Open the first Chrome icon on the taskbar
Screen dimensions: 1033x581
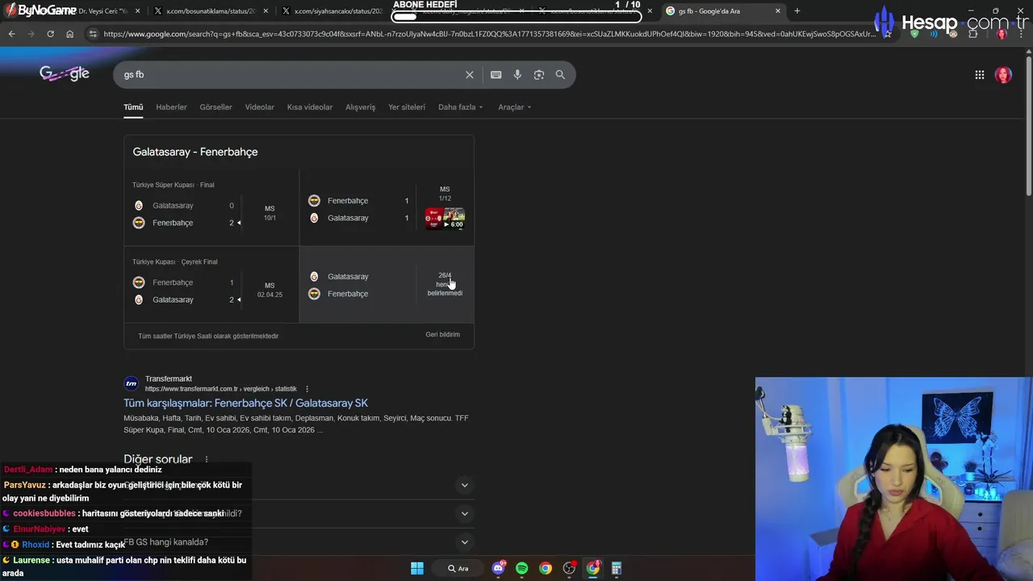coord(546,568)
